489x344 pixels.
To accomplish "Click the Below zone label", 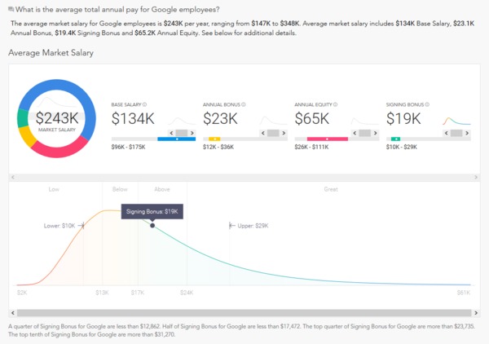I will (120, 189).
